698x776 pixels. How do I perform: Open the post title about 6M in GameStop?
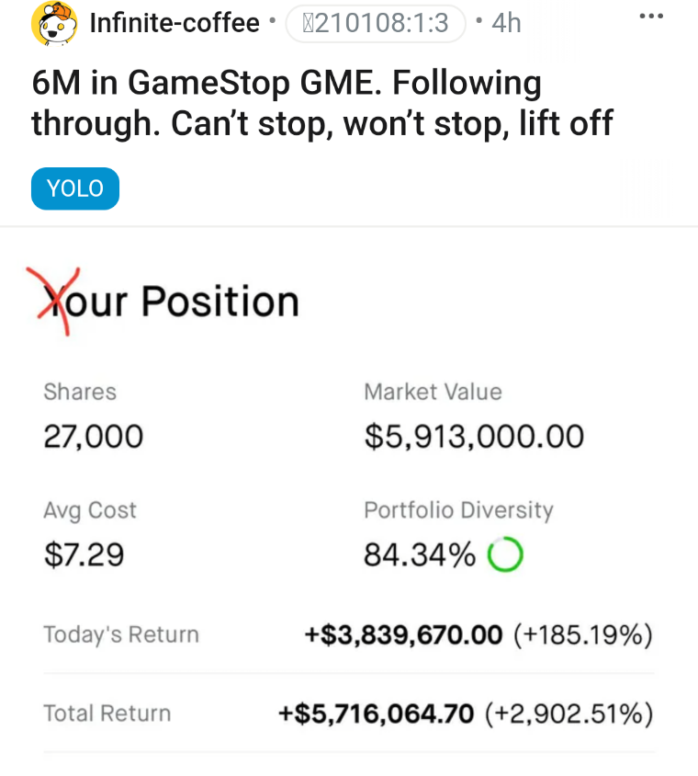click(x=322, y=102)
